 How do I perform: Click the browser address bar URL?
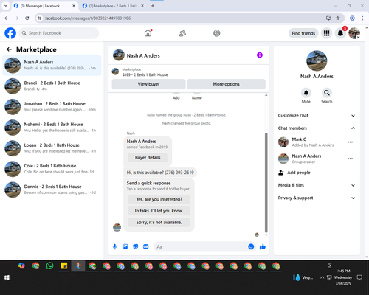(88, 18)
